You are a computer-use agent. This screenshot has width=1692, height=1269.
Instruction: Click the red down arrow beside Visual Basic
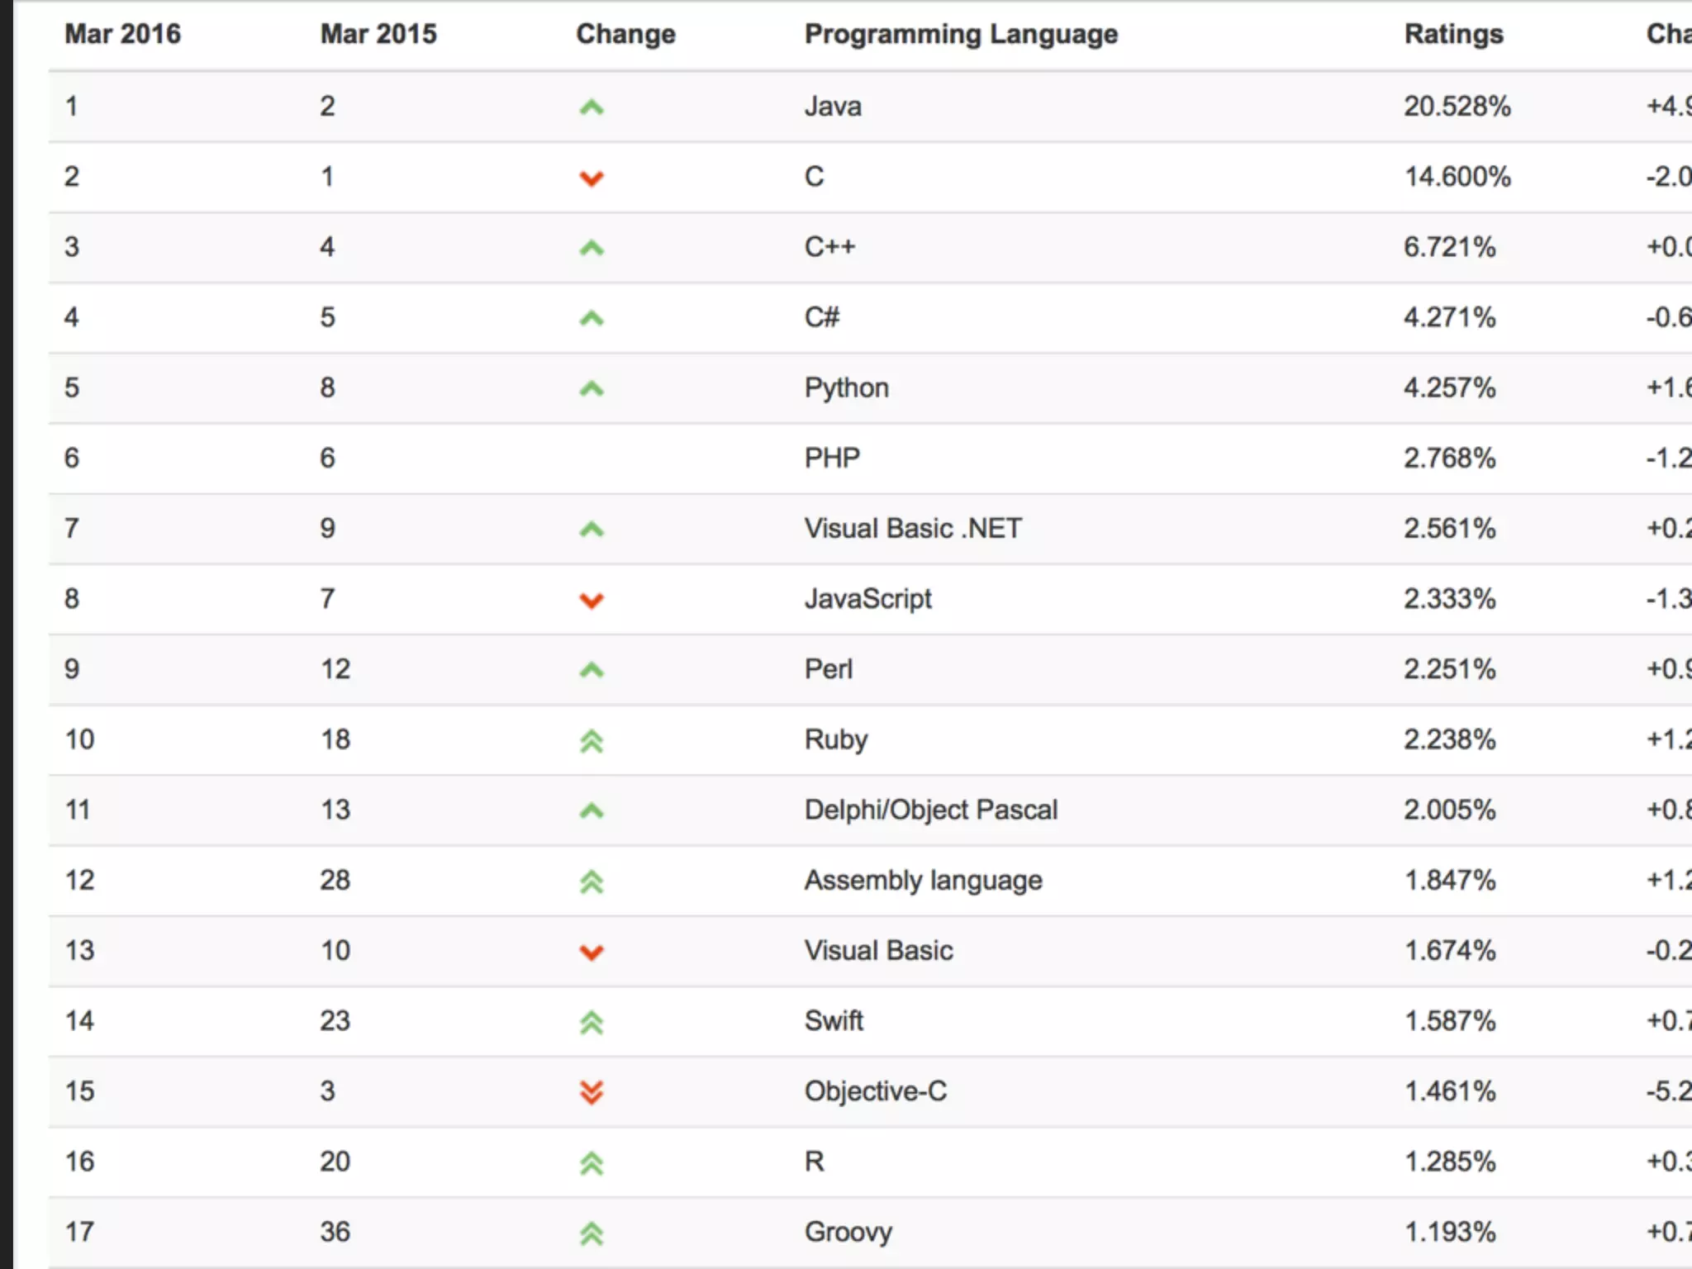click(592, 953)
